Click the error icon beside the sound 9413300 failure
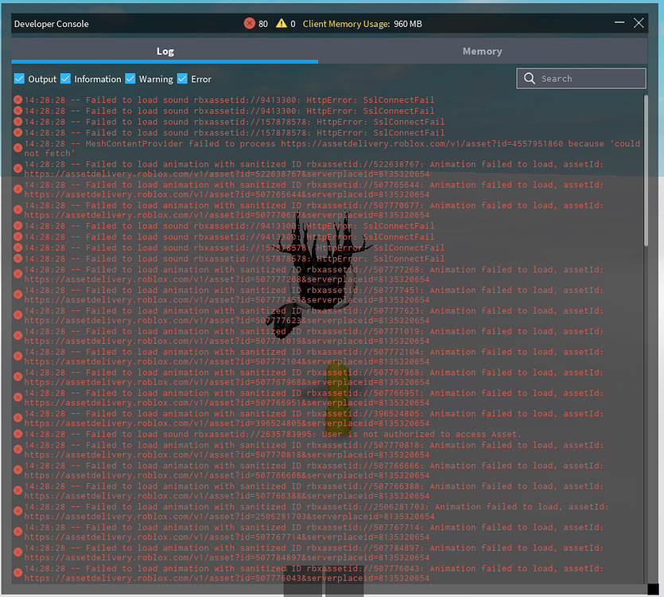Image resolution: width=664 pixels, height=597 pixels. (x=17, y=111)
